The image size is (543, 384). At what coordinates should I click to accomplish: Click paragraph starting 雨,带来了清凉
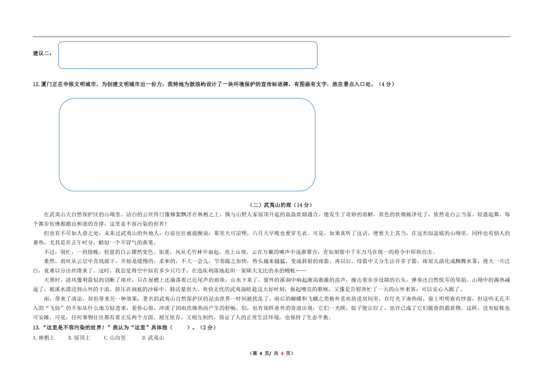[271, 308]
